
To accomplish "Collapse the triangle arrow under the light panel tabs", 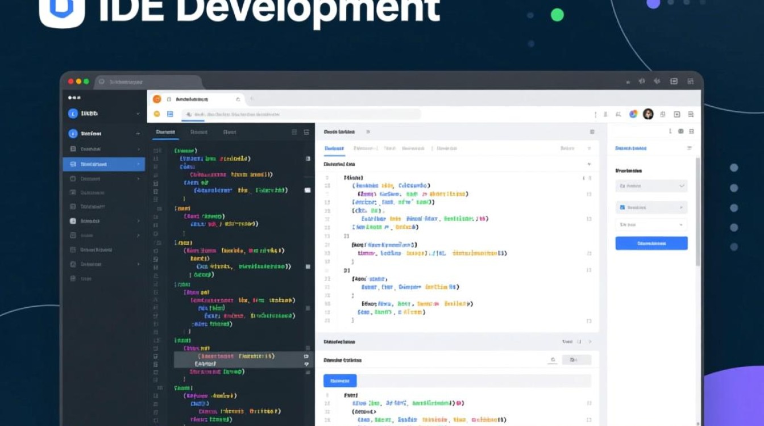I will pyautogui.click(x=589, y=164).
